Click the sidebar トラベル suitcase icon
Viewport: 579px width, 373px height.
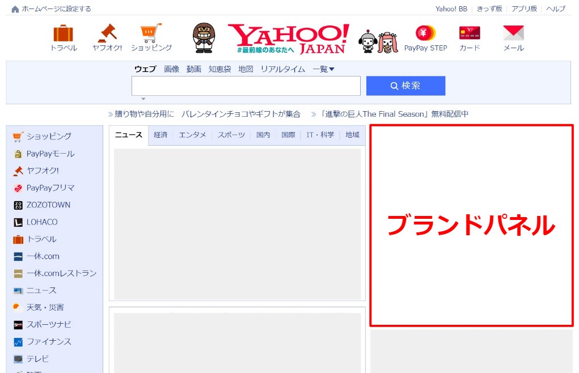click(x=18, y=239)
